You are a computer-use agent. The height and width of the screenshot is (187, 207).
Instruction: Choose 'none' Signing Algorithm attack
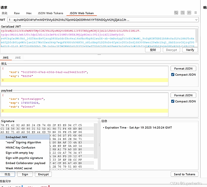(25, 142)
